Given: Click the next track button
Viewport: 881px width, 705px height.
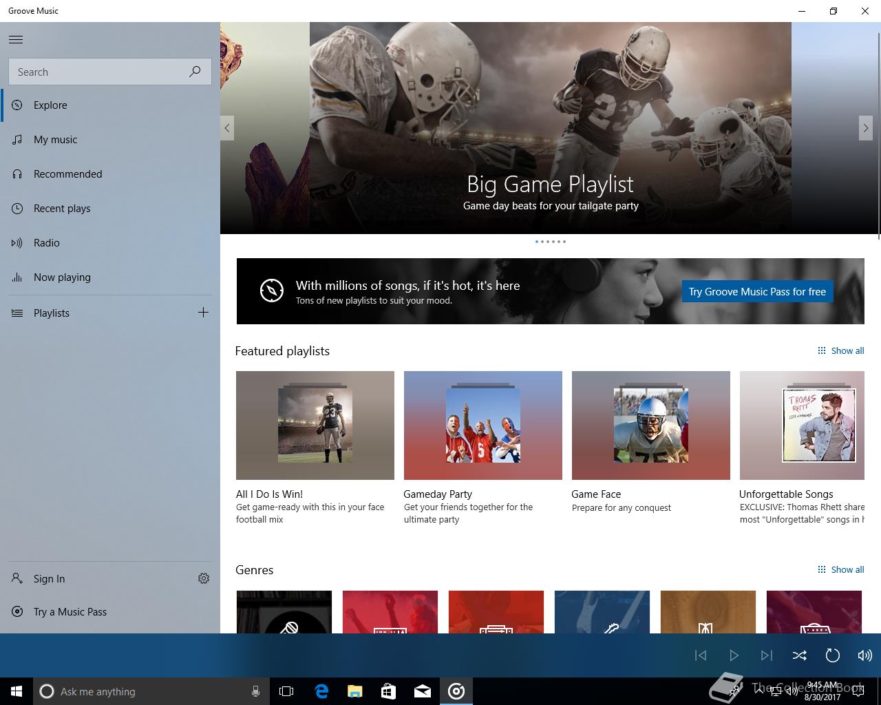Looking at the screenshot, I should 767,655.
